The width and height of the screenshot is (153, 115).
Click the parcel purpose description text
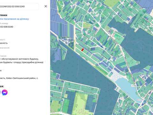[22, 61]
